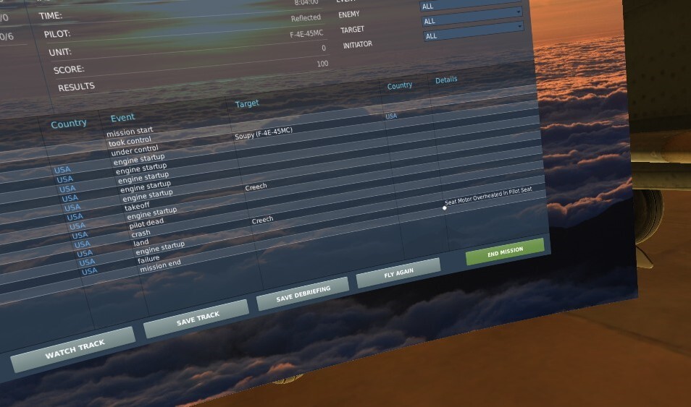The width and height of the screenshot is (691, 407).
Task: Select the "pilot dead" event entry
Action: click(146, 224)
